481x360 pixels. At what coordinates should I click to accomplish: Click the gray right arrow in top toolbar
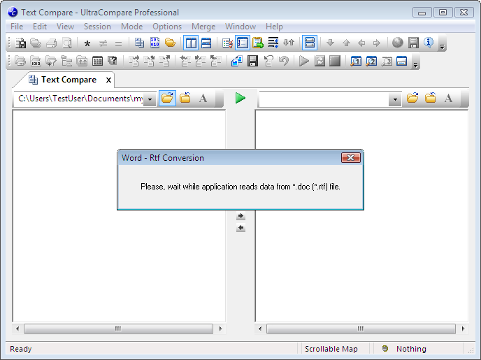[x=377, y=43]
